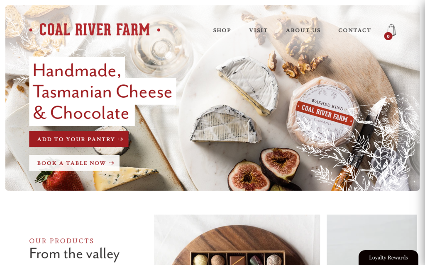425x265 pixels.
Task: Click the arrow on Book A Table Now
Action: 111,163
